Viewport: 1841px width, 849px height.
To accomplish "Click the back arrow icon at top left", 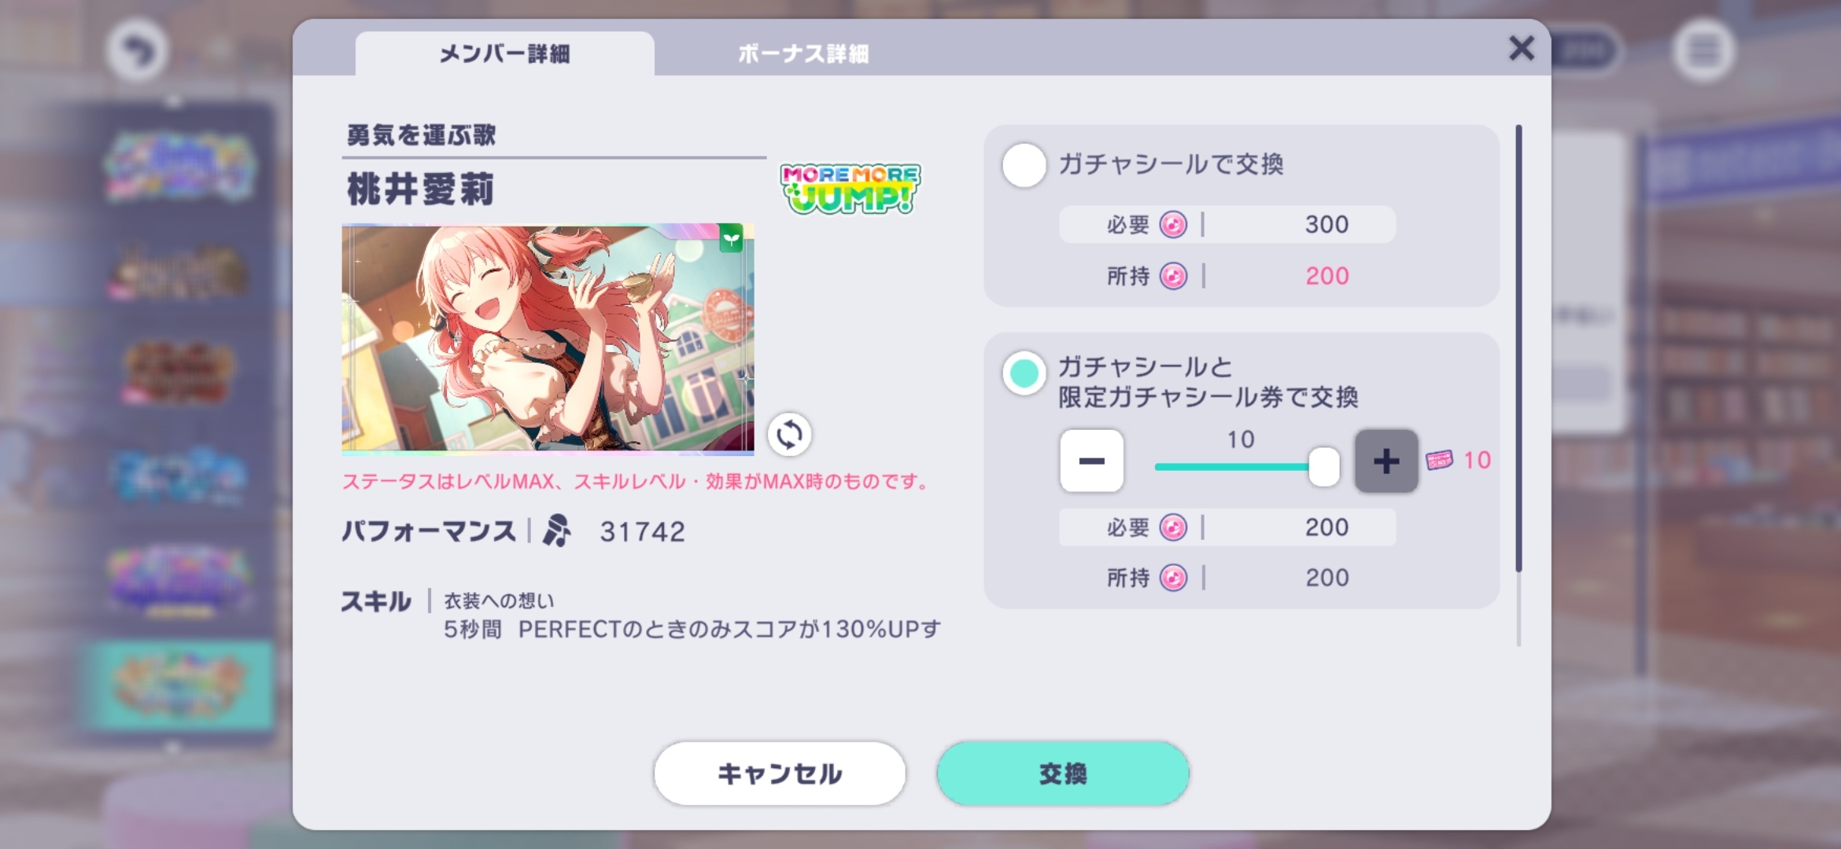I will pyautogui.click(x=137, y=52).
